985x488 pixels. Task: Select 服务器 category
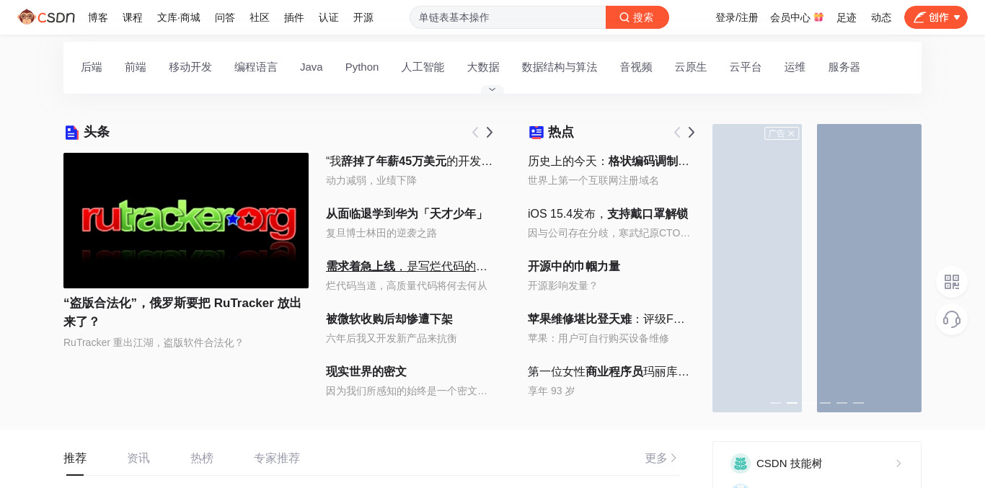click(844, 67)
